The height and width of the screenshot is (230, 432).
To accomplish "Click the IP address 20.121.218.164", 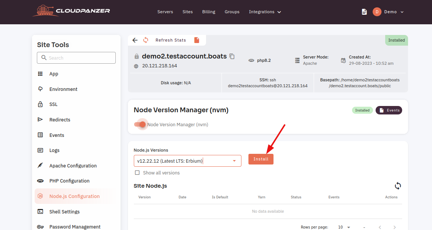I will [x=160, y=66].
